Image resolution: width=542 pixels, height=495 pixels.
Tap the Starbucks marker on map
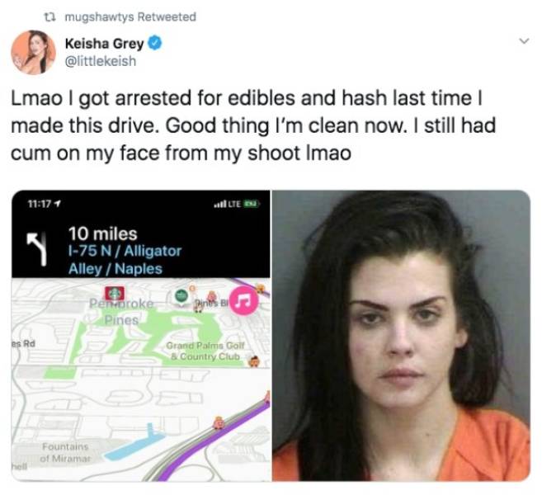115,293
